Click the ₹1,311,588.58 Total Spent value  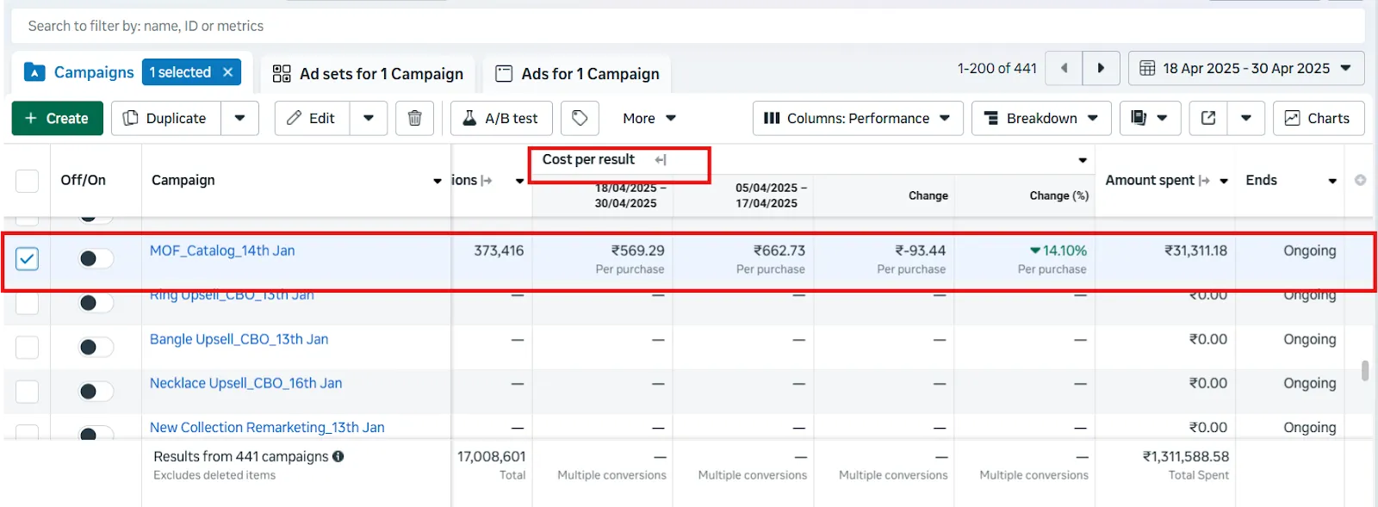click(1185, 456)
